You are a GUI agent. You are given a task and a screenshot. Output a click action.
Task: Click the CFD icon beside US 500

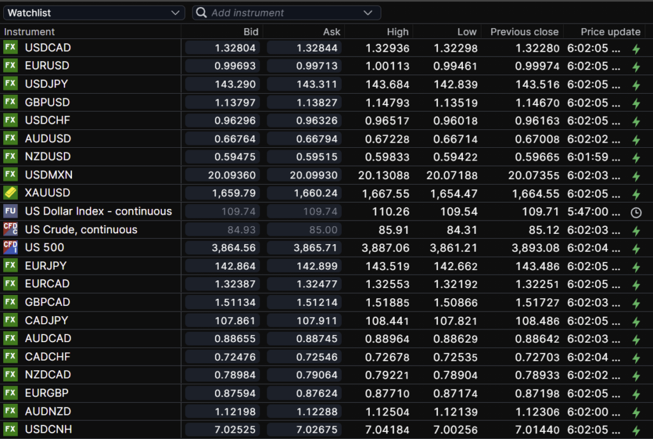11,248
